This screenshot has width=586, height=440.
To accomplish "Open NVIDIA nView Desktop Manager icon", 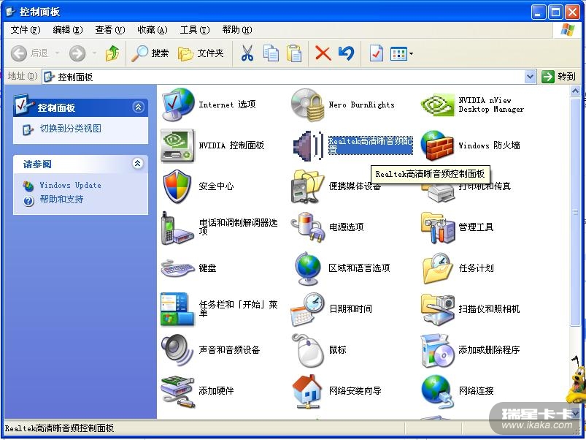I will pos(437,105).
